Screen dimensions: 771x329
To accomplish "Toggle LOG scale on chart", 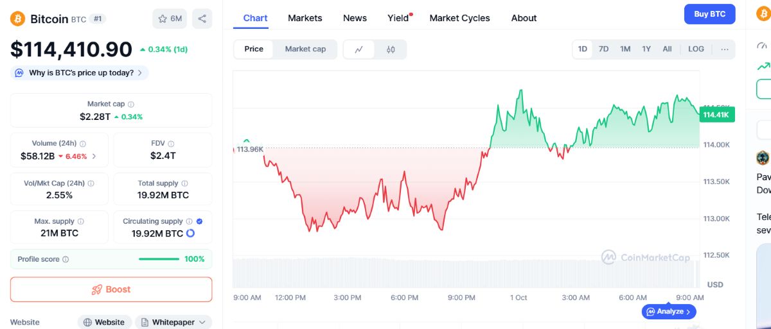I will coord(696,49).
